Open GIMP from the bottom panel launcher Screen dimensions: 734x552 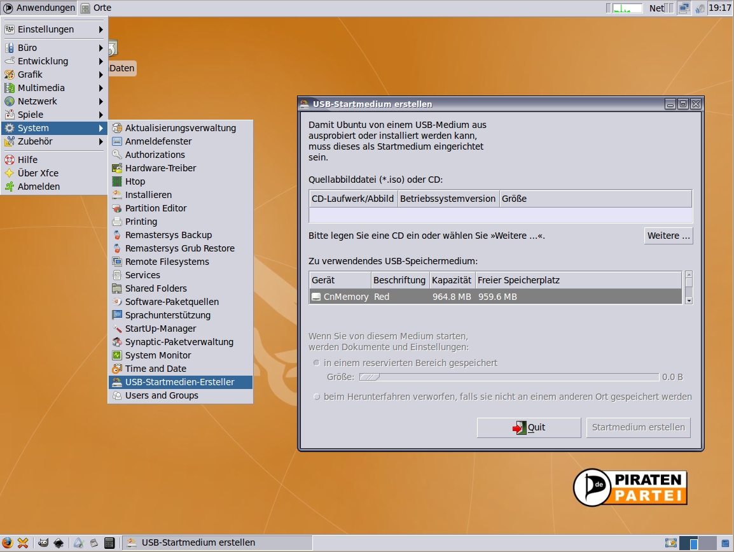coord(43,542)
